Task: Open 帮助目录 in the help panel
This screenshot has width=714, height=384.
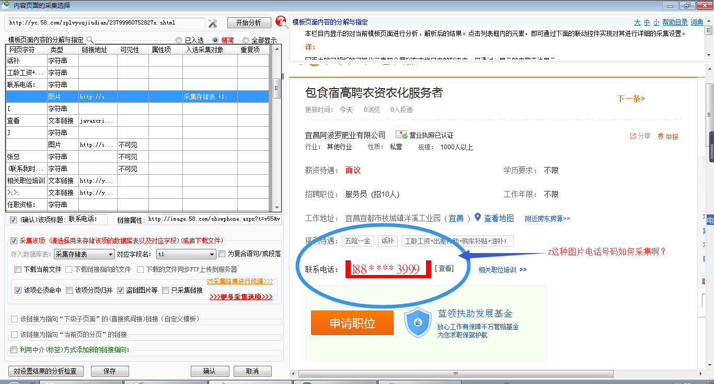Action: (675, 22)
